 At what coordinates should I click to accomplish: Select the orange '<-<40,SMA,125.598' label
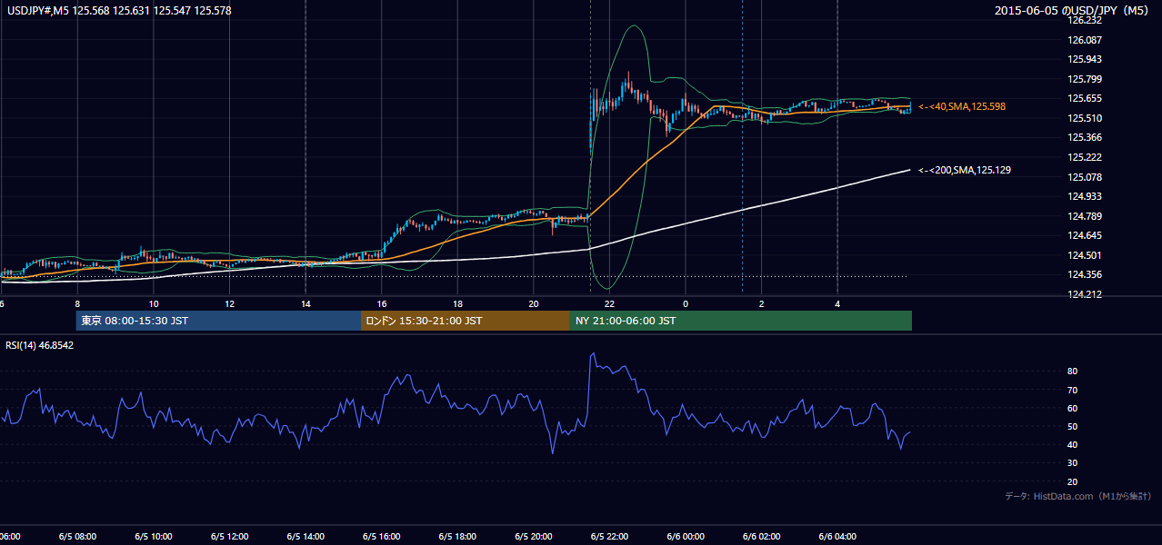[x=961, y=107]
